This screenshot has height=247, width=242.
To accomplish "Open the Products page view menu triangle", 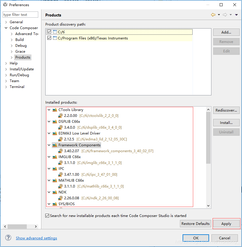I will [236, 15].
